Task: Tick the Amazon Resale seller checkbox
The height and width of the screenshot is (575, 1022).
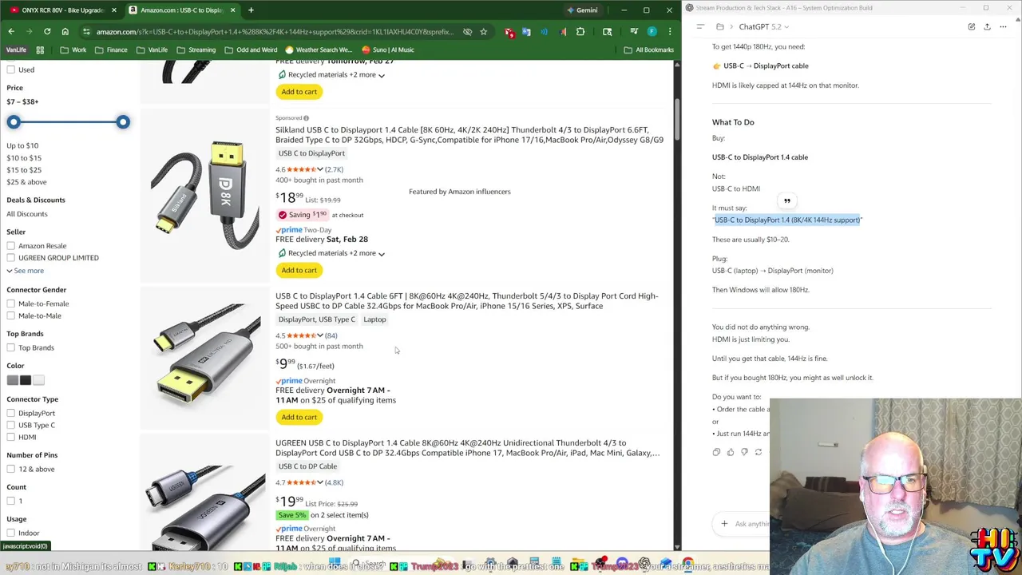Action: click(x=11, y=246)
